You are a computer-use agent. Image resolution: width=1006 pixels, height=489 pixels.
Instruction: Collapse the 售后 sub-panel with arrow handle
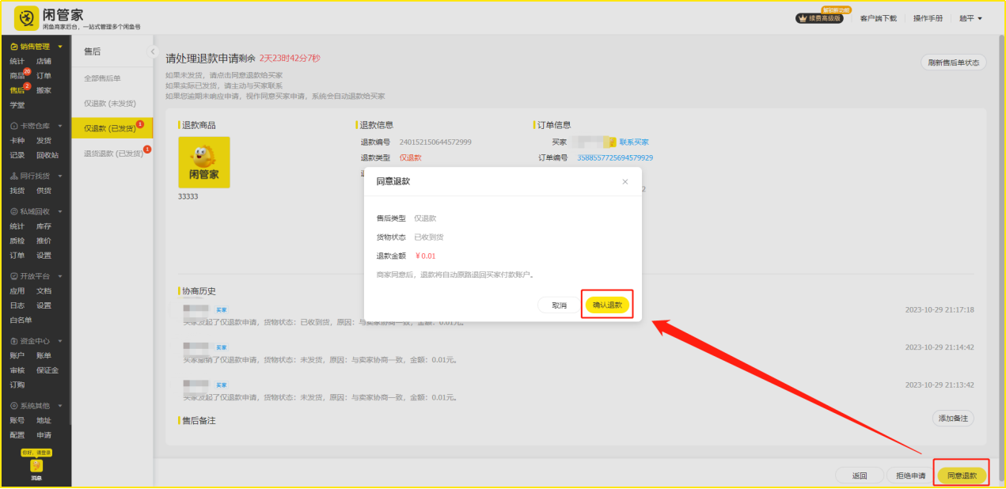(153, 52)
